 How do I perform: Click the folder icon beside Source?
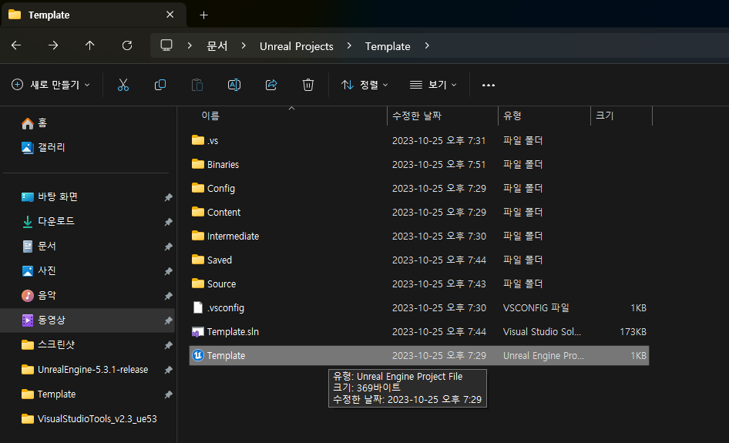click(198, 284)
